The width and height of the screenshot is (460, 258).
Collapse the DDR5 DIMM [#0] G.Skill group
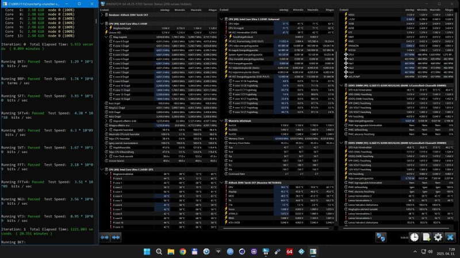click(342, 85)
